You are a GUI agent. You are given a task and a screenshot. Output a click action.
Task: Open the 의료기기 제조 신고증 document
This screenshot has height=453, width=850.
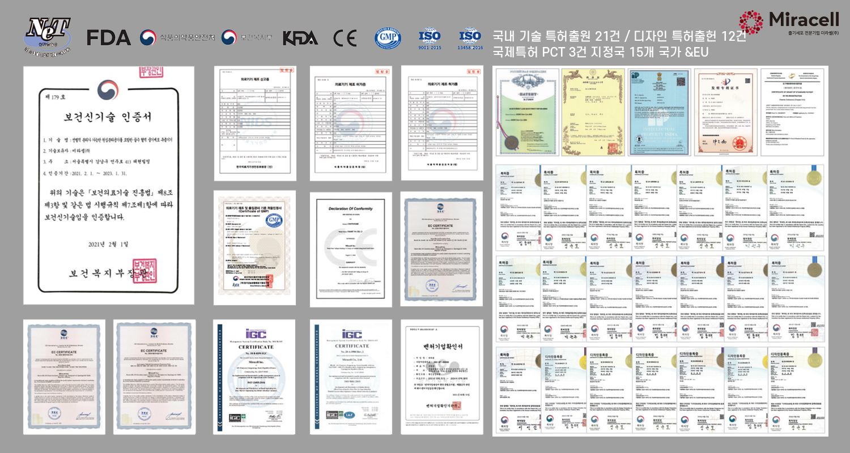point(254,123)
